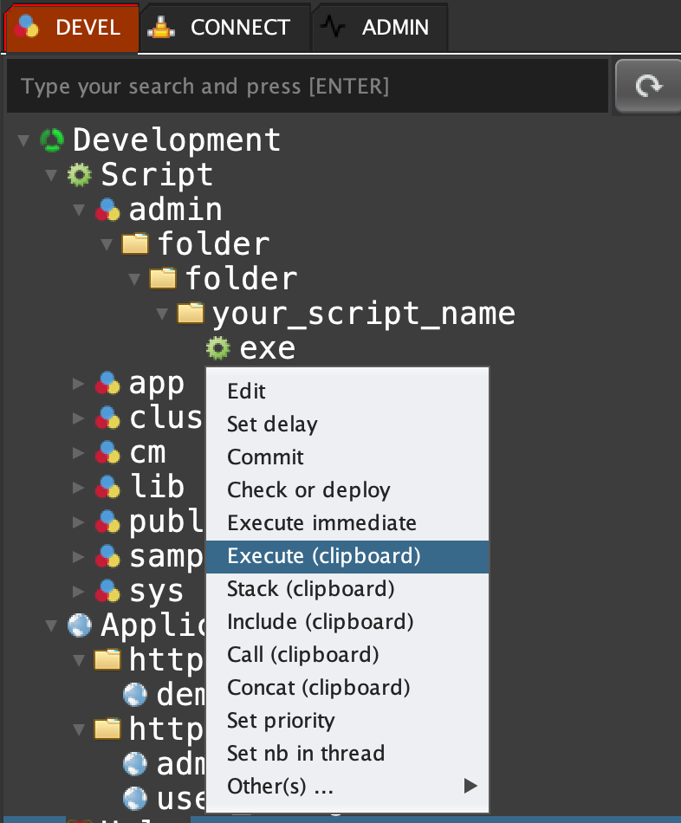Click the search input field
The width and height of the screenshot is (681, 823).
[307, 87]
